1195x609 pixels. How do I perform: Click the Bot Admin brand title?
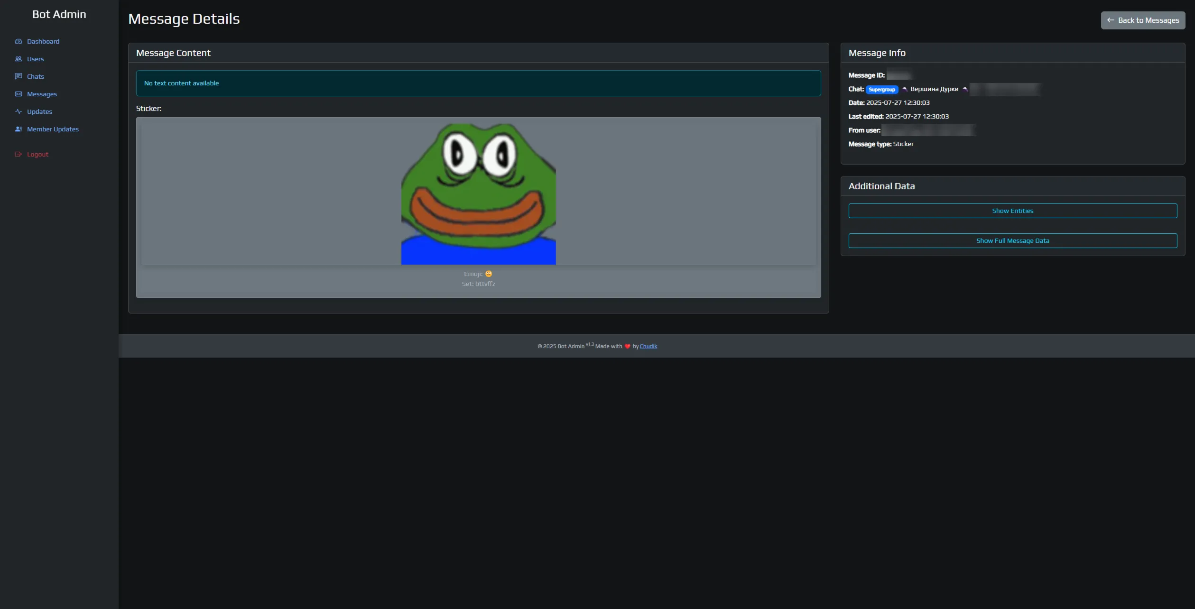[59, 14]
